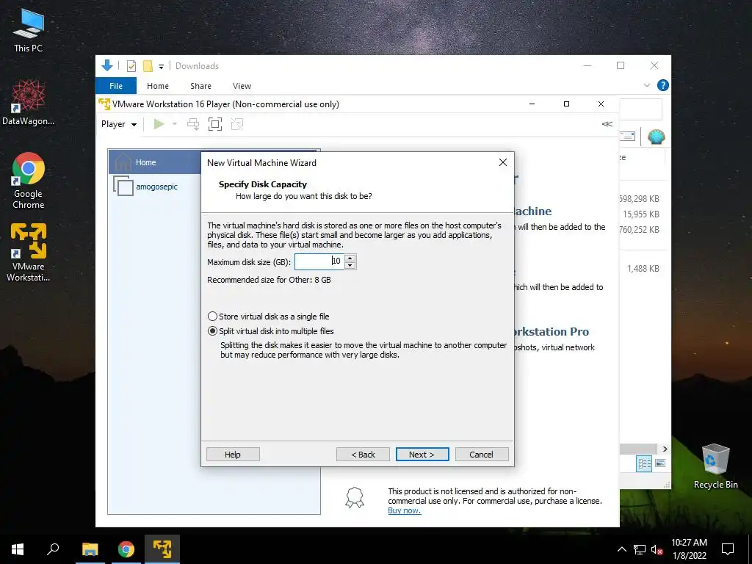Screen dimensions: 752x564
Task: Open the Windows Start menu
Action: tap(18, 549)
